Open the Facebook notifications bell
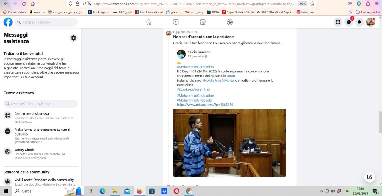Image resolution: width=382 pixels, height=196 pixels. pyautogui.click(x=360, y=22)
